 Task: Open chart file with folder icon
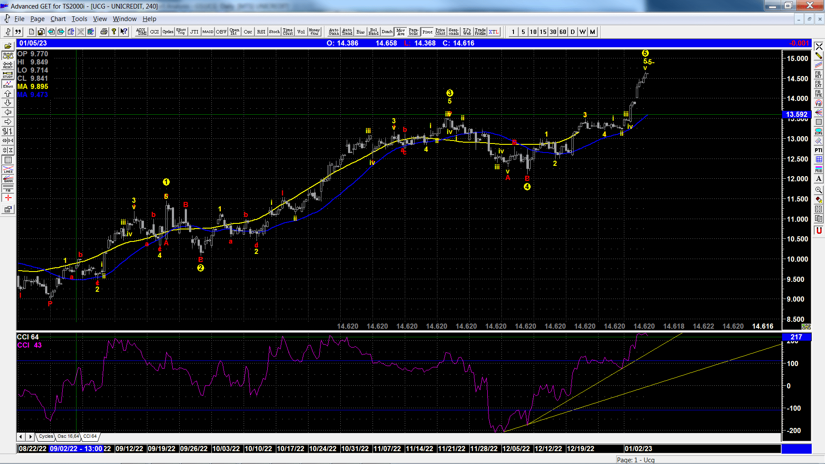point(8,46)
